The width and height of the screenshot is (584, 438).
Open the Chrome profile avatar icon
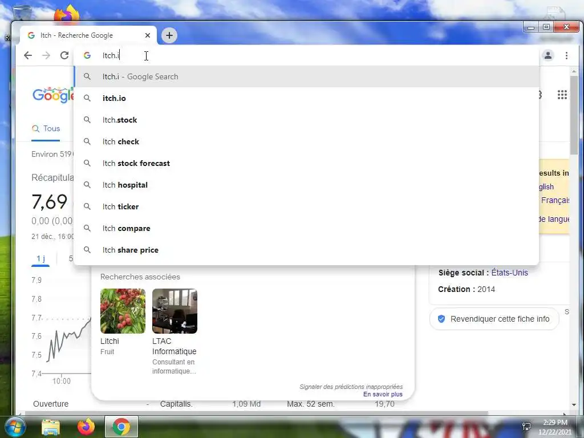[548, 55]
